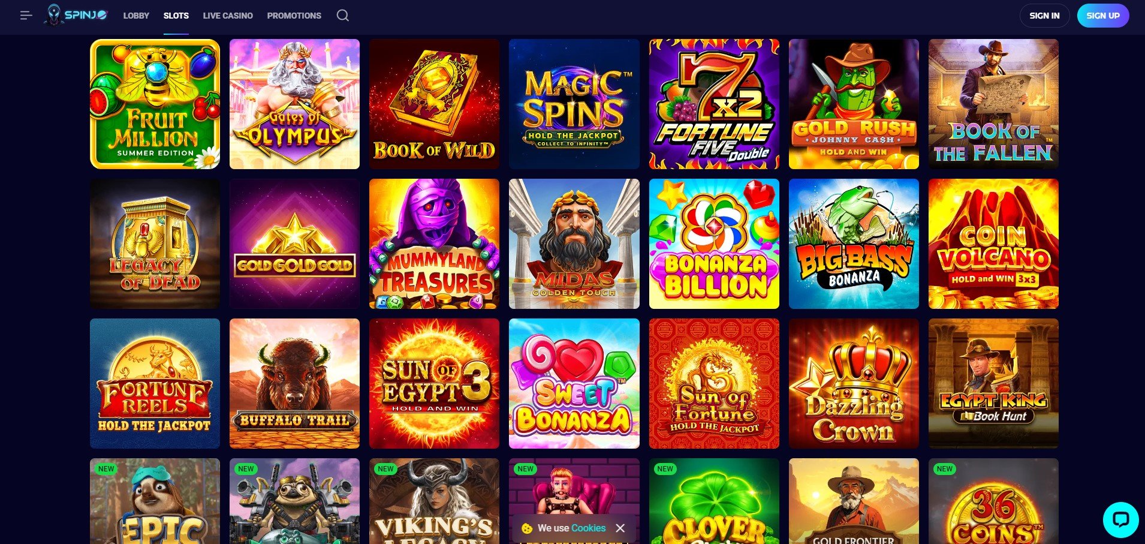Open the Magic Spins game tile

click(x=574, y=104)
